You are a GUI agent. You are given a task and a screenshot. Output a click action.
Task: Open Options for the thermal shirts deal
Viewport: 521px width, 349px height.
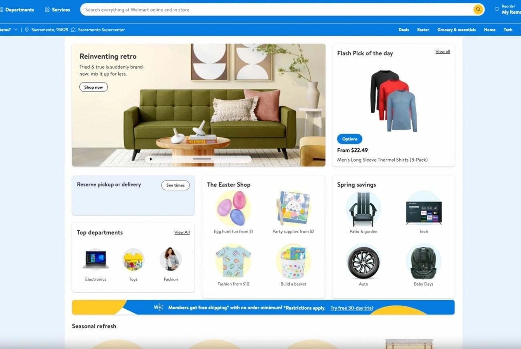coord(349,138)
